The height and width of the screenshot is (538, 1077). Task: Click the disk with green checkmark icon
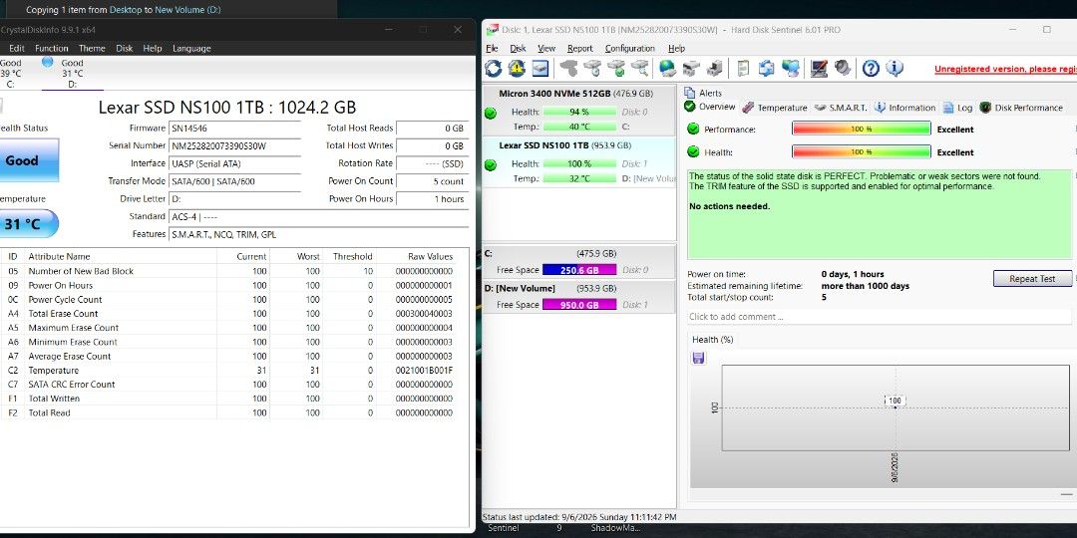(617, 68)
